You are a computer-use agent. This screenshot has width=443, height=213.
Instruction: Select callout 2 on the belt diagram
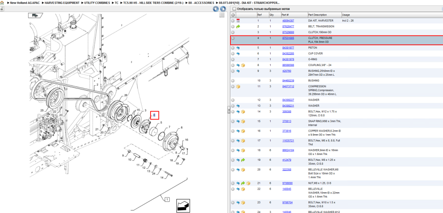coord(97,85)
